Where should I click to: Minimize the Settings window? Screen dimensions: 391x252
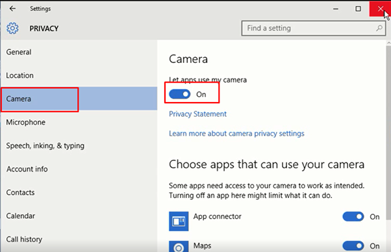(x=336, y=8)
